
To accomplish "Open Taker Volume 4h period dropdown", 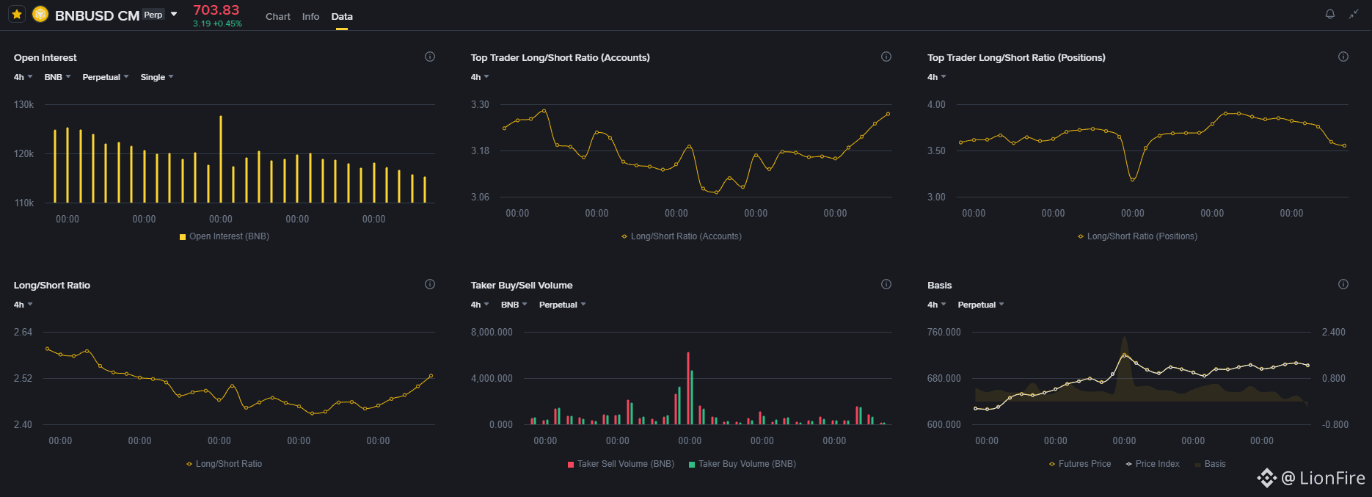I will (480, 305).
